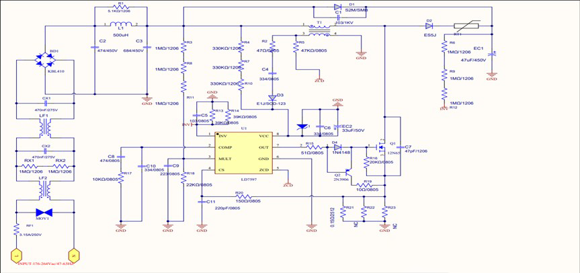The height and width of the screenshot is (273, 580).
Task: Click the D2 diode symbol
Action: [429, 26]
